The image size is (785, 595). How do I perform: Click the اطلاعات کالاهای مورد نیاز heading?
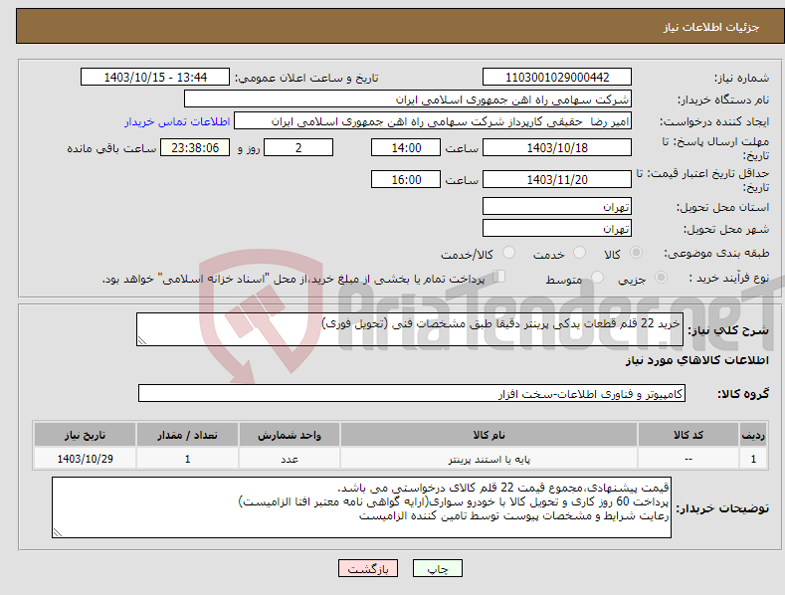tap(696, 360)
